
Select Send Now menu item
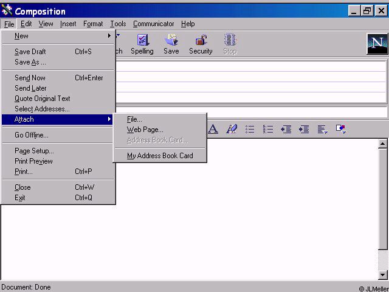58,78
